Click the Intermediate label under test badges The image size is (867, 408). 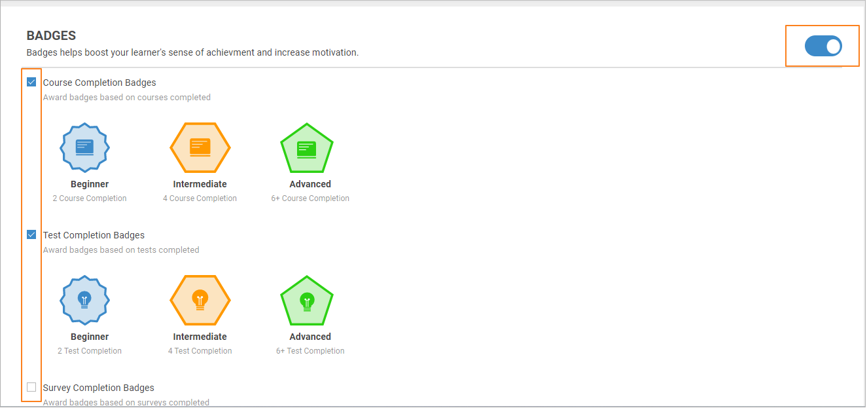pyautogui.click(x=200, y=337)
